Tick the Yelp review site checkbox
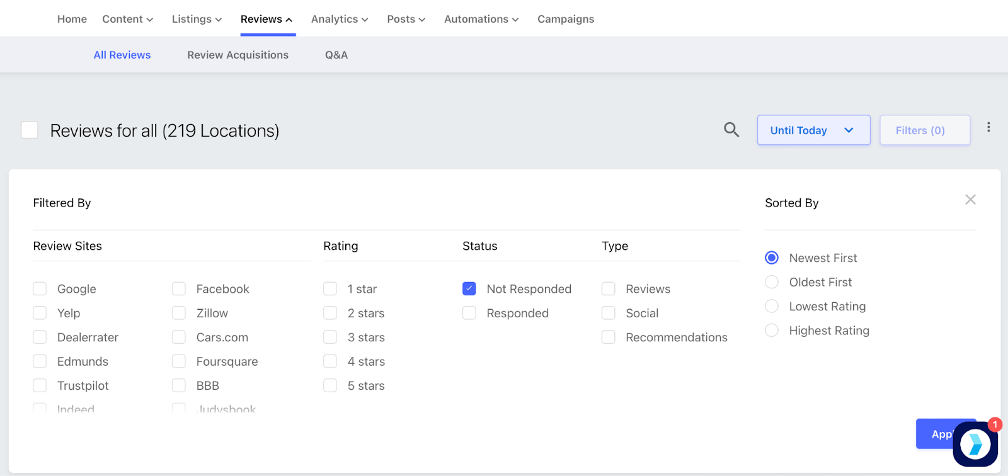 40,313
